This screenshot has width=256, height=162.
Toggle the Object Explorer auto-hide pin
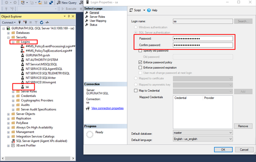pos(69,16)
